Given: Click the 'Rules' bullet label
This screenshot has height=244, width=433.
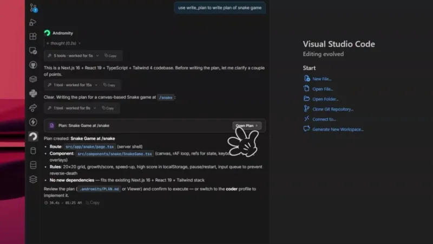Looking at the screenshot, I should (x=55, y=167).
